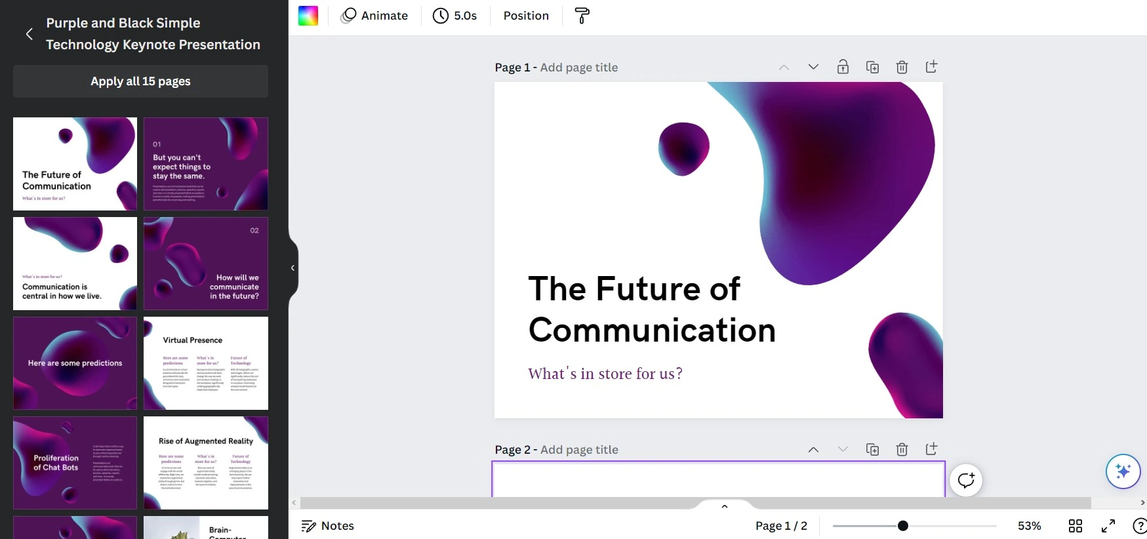Open the Position panel
This screenshot has height=539, width=1147.
(526, 16)
